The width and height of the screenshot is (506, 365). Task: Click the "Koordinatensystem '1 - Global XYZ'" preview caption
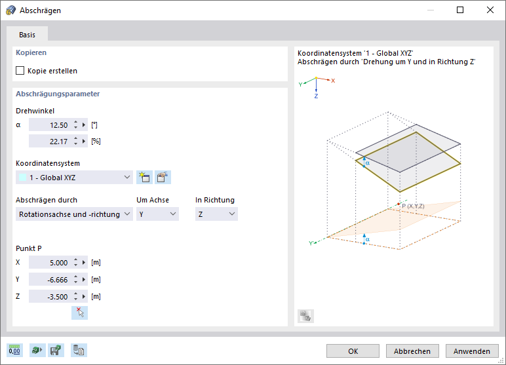click(x=355, y=53)
